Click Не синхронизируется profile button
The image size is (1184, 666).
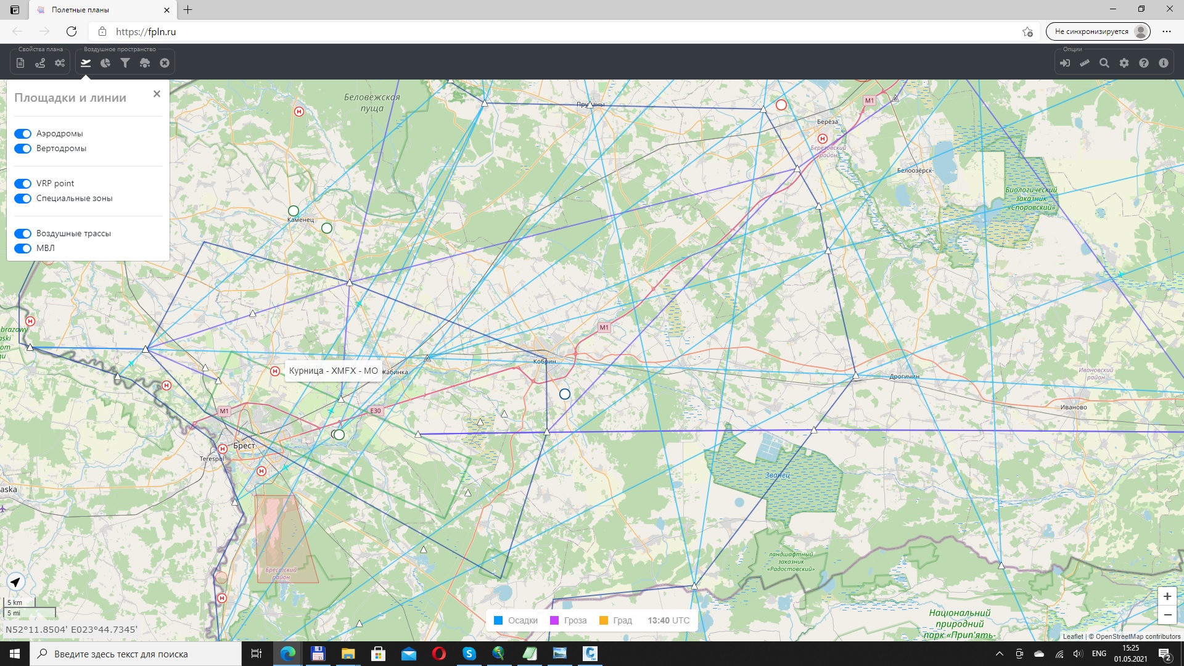coord(1098,31)
